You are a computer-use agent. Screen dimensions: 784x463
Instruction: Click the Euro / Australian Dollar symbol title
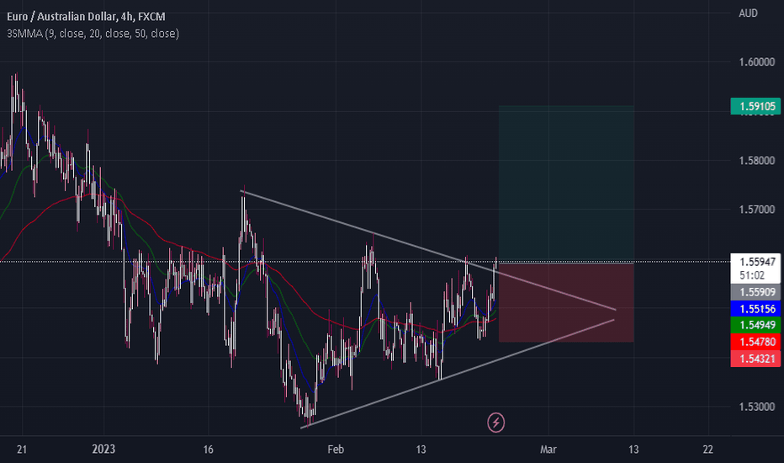(x=86, y=17)
